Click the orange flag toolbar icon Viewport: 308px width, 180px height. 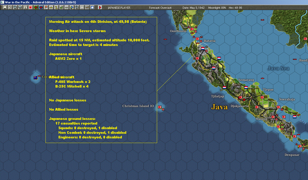click(x=46, y=7)
